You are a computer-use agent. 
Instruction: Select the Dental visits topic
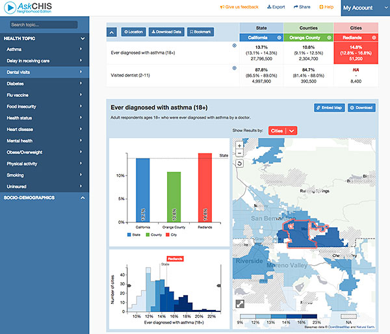coord(44,72)
